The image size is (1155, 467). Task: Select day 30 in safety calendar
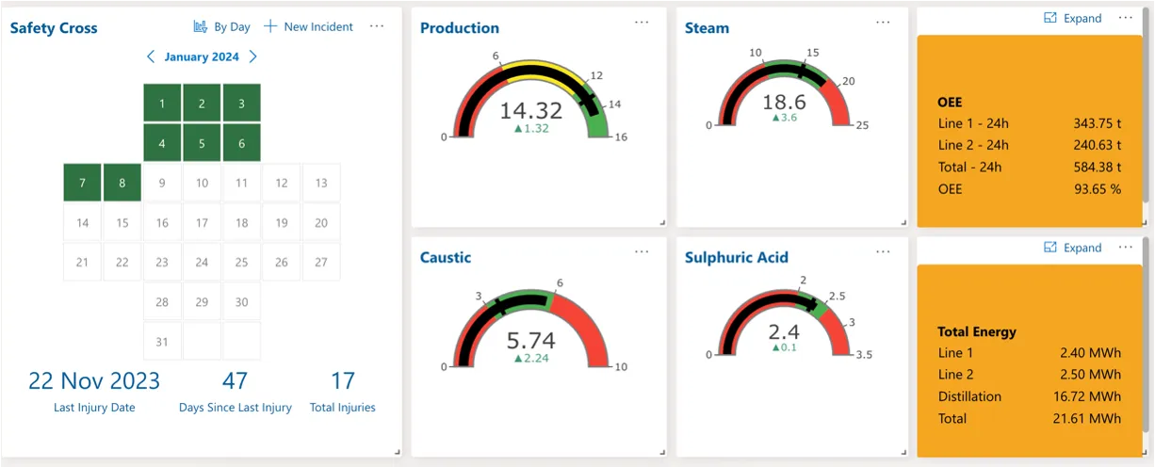(241, 302)
